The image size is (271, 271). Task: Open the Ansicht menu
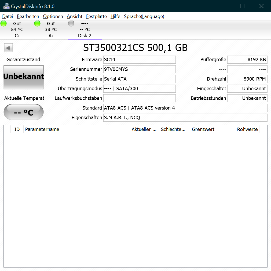point(75,16)
